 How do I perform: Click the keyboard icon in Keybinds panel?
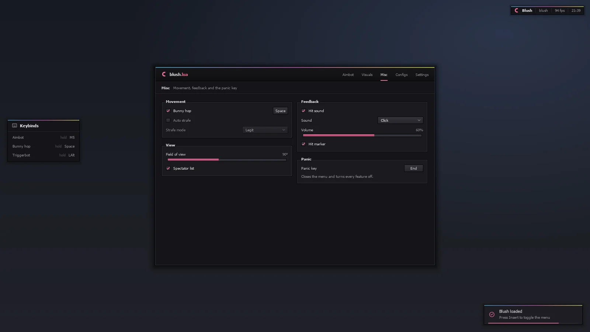coord(15,125)
